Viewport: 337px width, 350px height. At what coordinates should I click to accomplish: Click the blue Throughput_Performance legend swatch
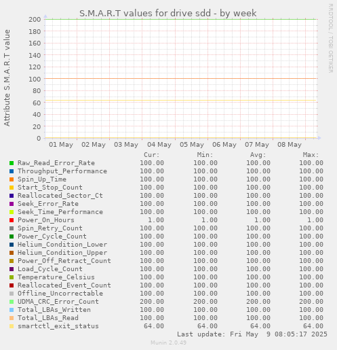click(12, 171)
